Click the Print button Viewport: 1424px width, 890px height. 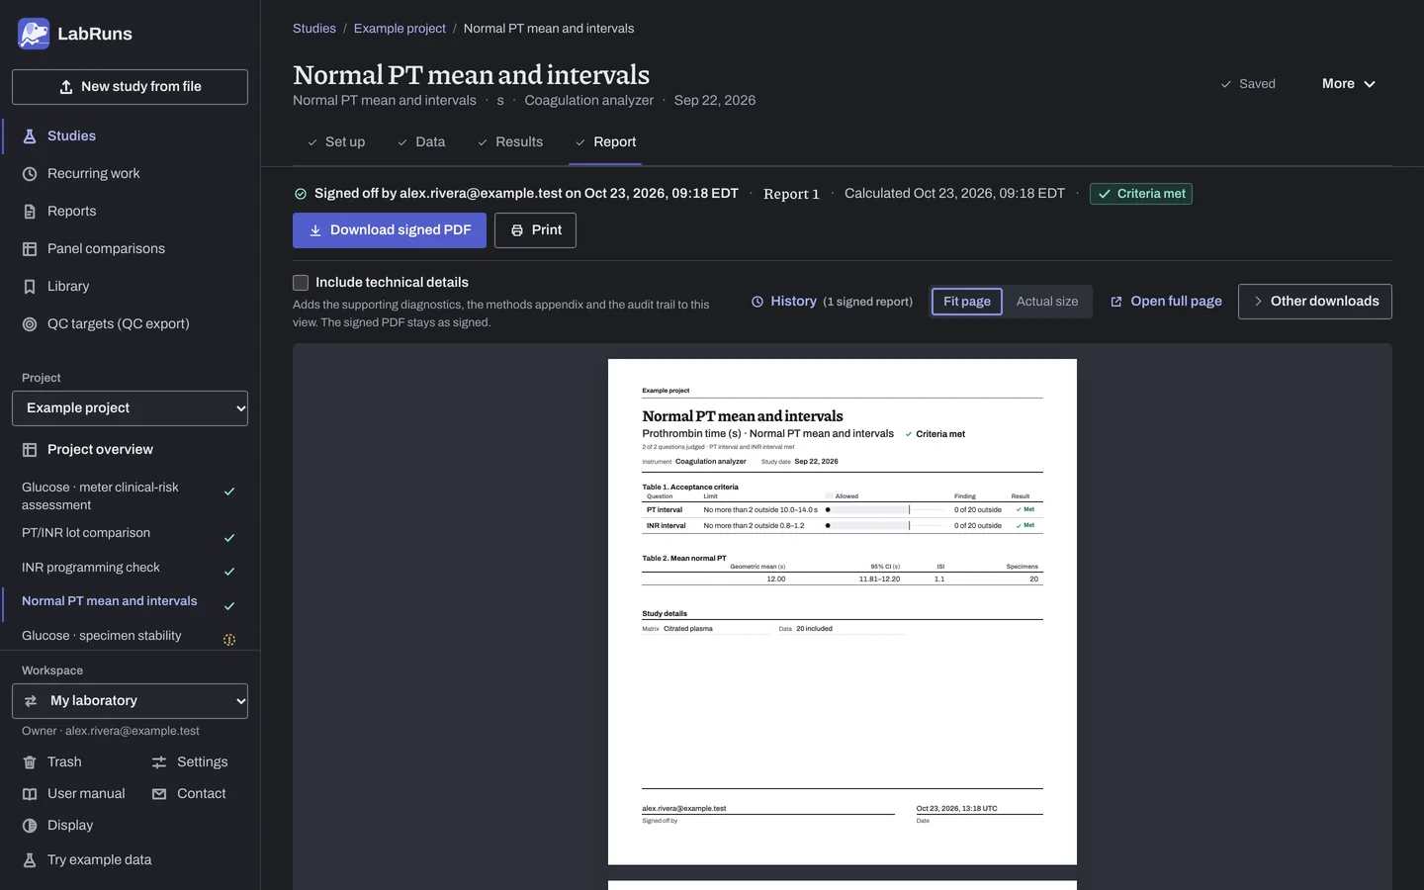[535, 230]
